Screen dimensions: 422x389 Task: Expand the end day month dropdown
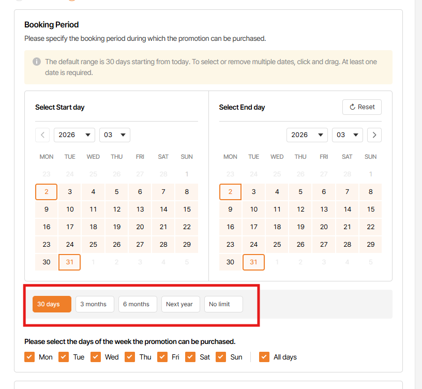348,135
